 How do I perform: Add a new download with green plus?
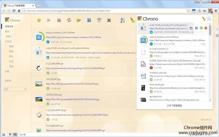pos(39,20)
